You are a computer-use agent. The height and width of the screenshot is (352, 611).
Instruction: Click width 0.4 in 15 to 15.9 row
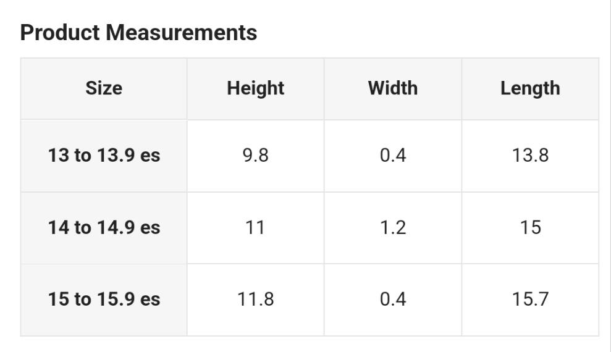point(392,300)
